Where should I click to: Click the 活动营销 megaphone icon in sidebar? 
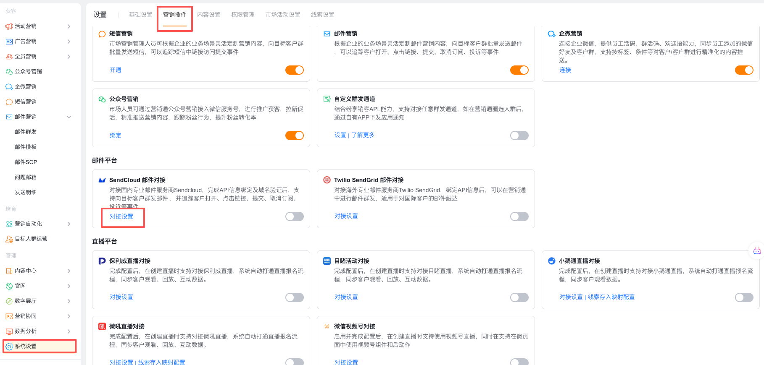click(x=9, y=26)
